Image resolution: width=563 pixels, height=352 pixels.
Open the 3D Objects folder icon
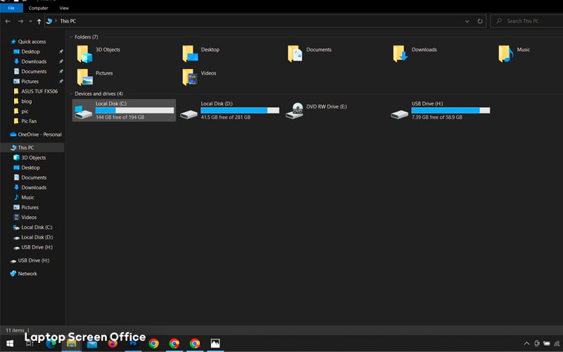(x=84, y=54)
